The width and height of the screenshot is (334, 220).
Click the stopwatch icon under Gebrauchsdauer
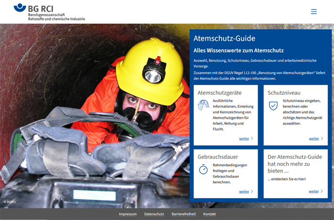click(203, 170)
